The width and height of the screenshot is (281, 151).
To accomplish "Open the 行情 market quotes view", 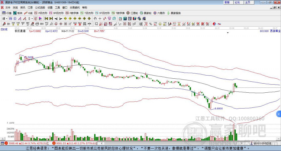I will [7, 13].
